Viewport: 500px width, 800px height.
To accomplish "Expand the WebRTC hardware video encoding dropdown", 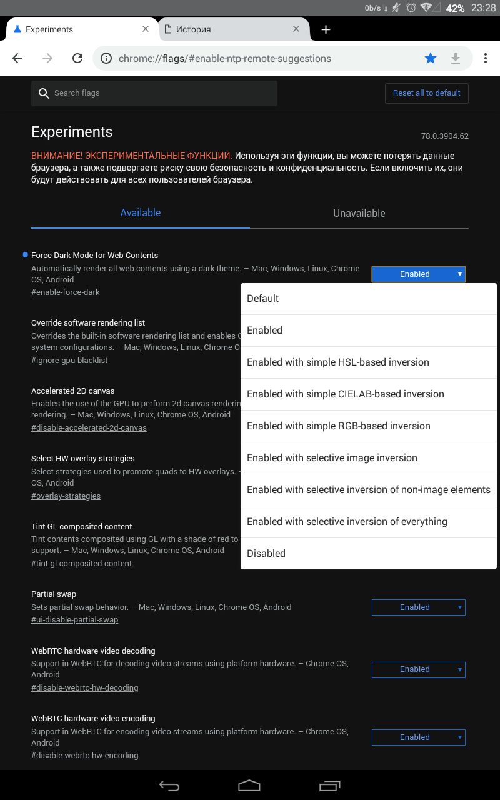I will (418, 737).
